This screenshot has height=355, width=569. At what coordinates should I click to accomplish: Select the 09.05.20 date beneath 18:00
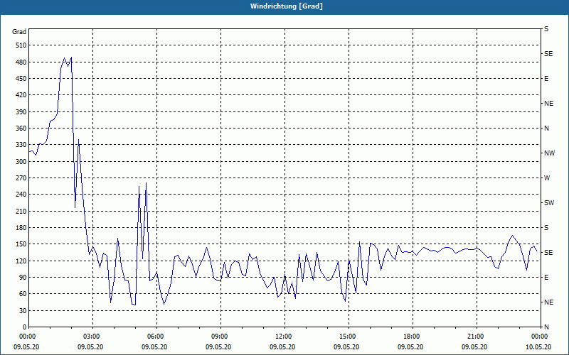pyautogui.click(x=410, y=347)
